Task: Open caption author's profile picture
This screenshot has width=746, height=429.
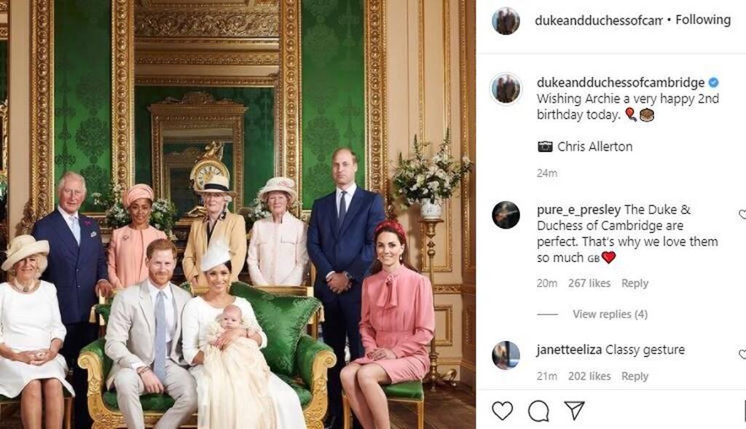Action: pyautogui.click(x=506, y=88)
